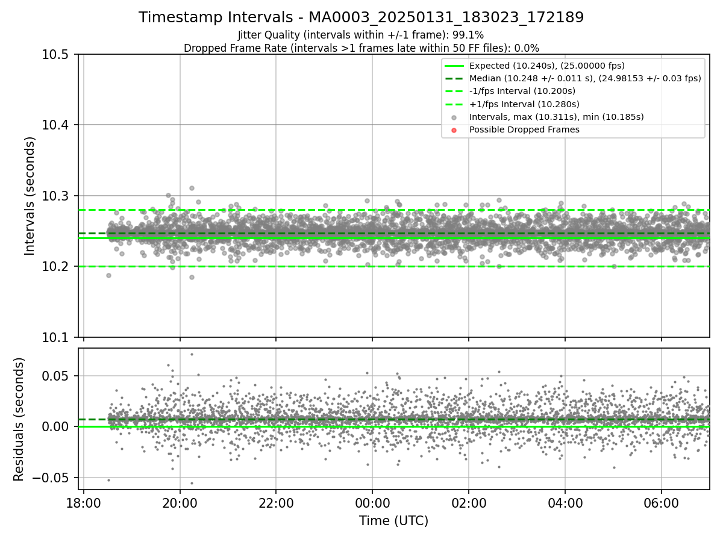Select legend entry 'Expected (10.240s), (25.00000 fps)'
723x542 pixels.
click(x=547, y=66)
